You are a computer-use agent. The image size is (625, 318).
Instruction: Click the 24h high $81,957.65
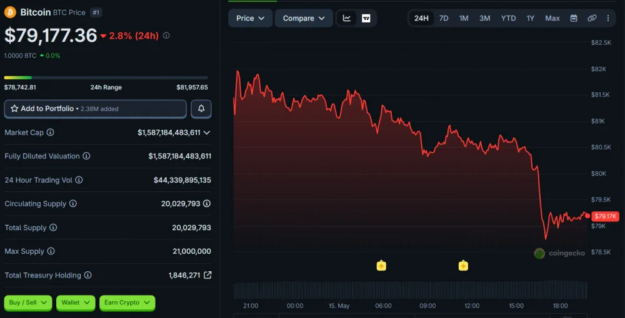[192, 87]
